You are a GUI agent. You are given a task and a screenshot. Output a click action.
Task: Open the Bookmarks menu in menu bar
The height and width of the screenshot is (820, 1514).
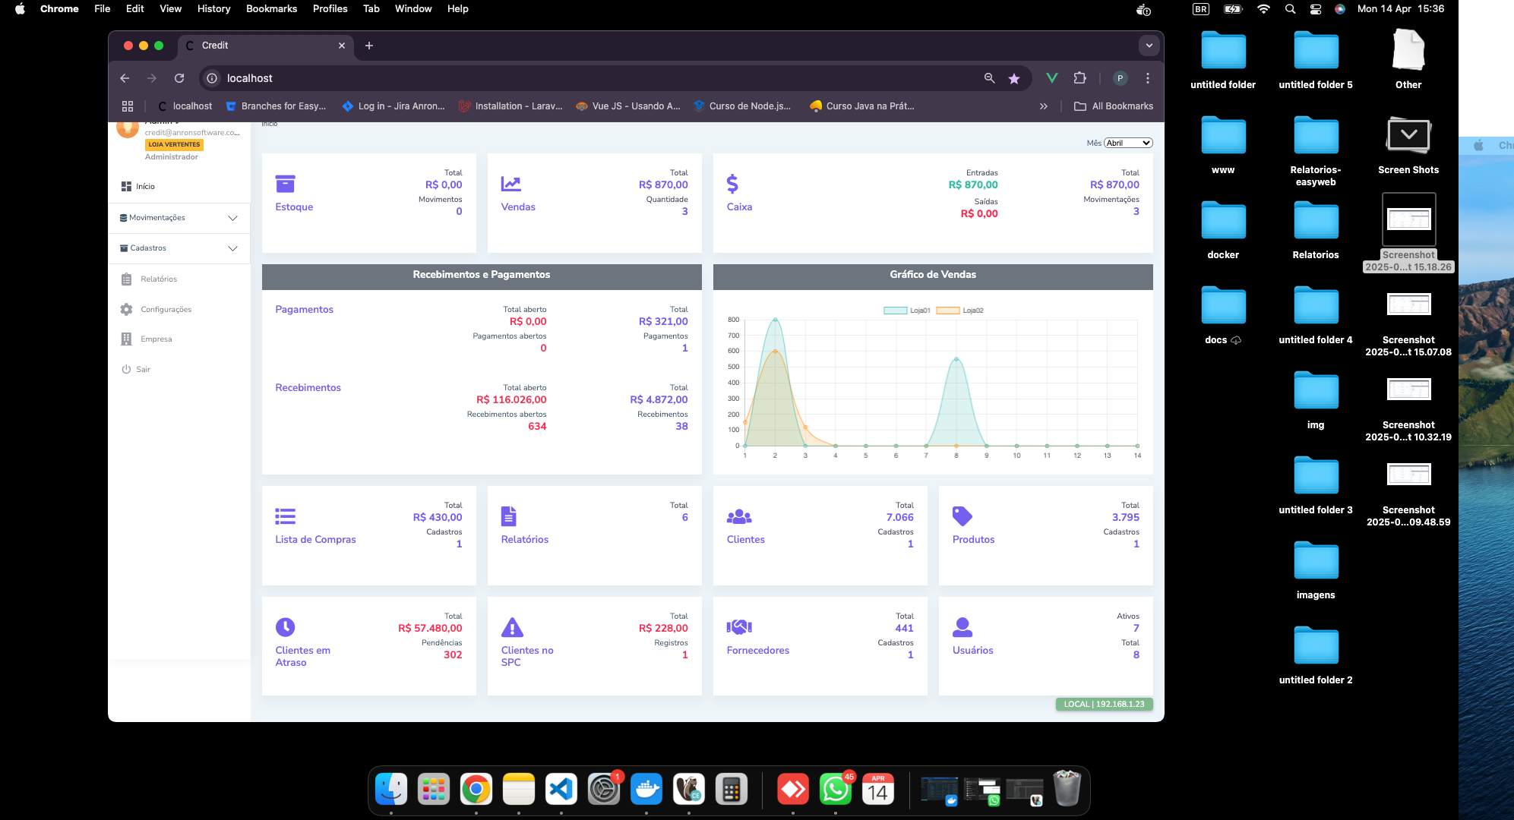[271, 8]
